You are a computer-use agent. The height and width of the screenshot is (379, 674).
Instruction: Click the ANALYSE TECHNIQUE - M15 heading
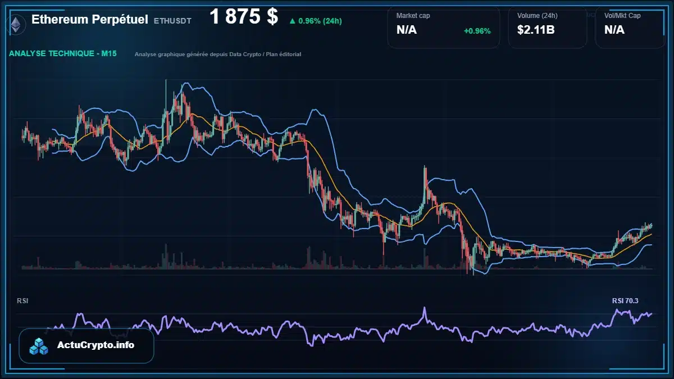pos(62,54)
